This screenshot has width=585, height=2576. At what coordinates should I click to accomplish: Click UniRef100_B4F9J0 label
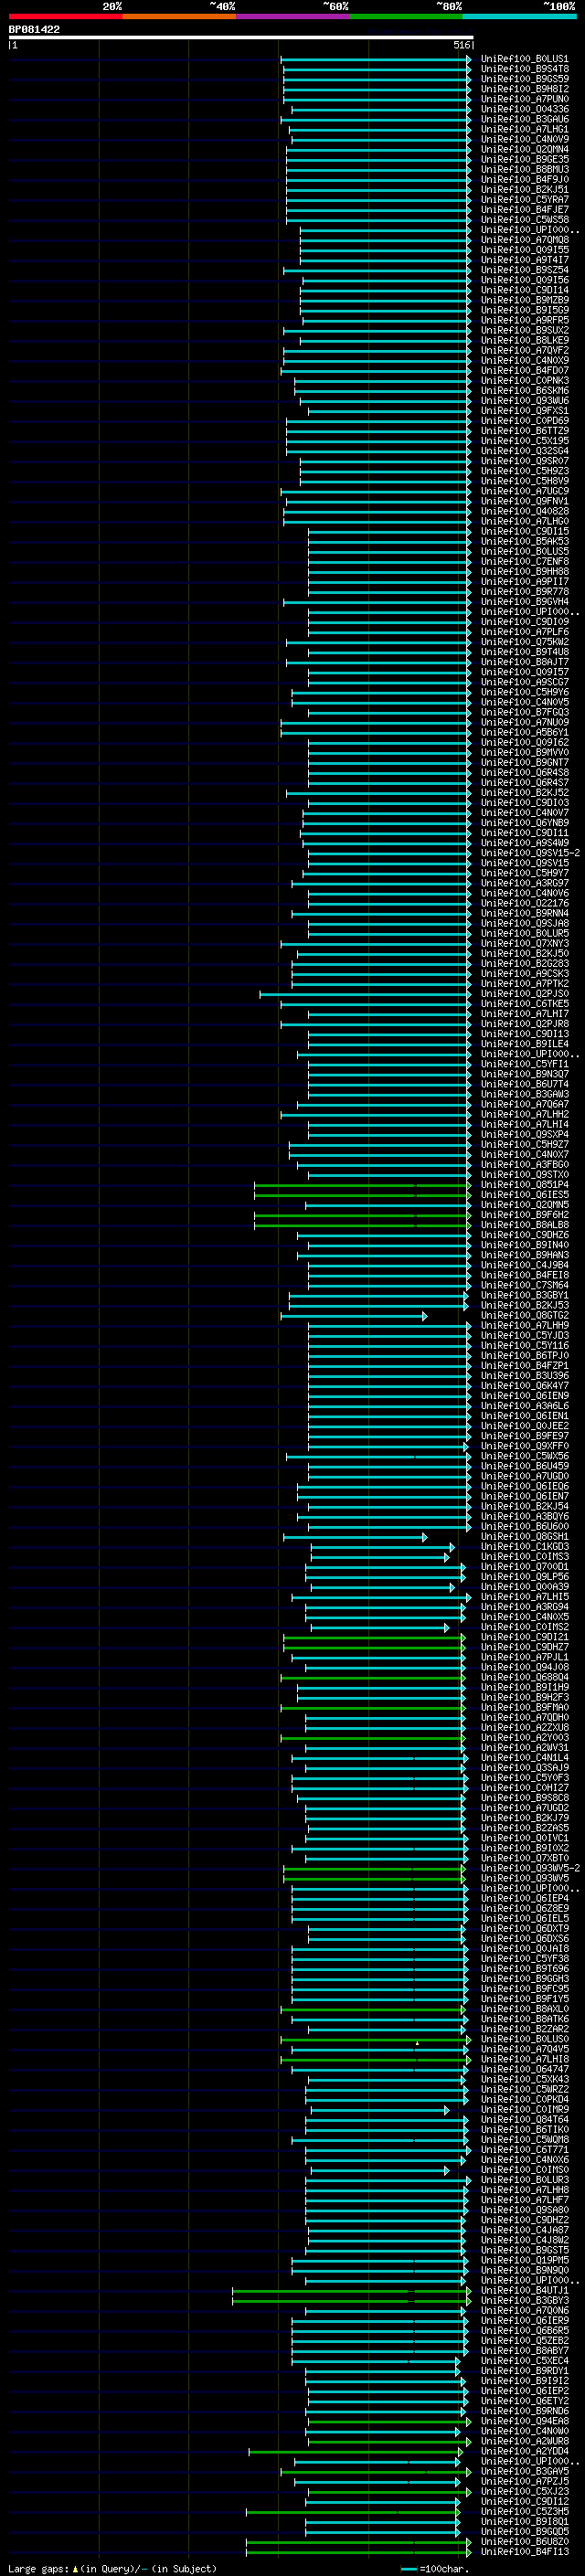pyautogui.click(x=524, y=180)
